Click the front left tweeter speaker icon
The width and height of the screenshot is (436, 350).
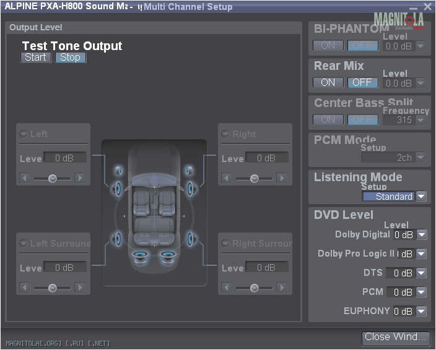120,170
